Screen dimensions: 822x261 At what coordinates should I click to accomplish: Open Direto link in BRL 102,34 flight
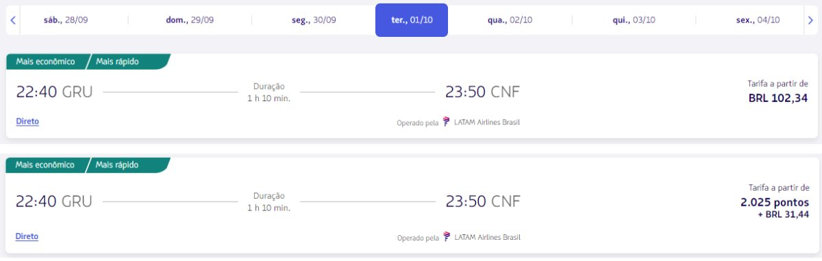[27, 121]
